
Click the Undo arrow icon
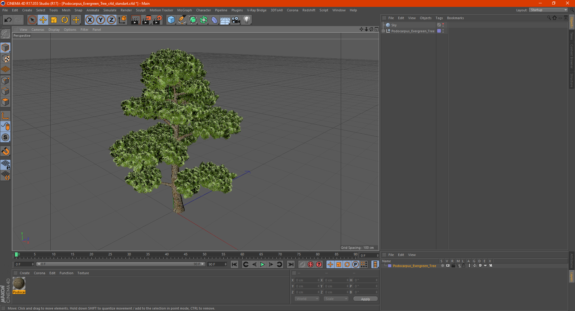coord(8,20)
